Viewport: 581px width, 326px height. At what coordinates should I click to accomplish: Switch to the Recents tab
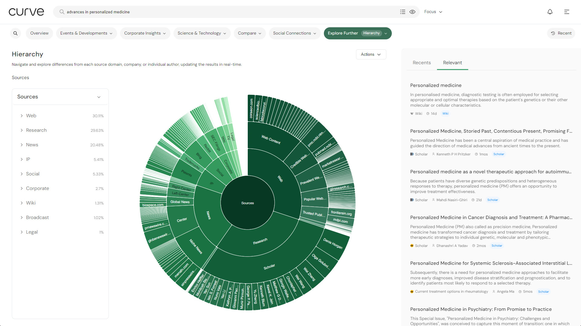point(421,63)
